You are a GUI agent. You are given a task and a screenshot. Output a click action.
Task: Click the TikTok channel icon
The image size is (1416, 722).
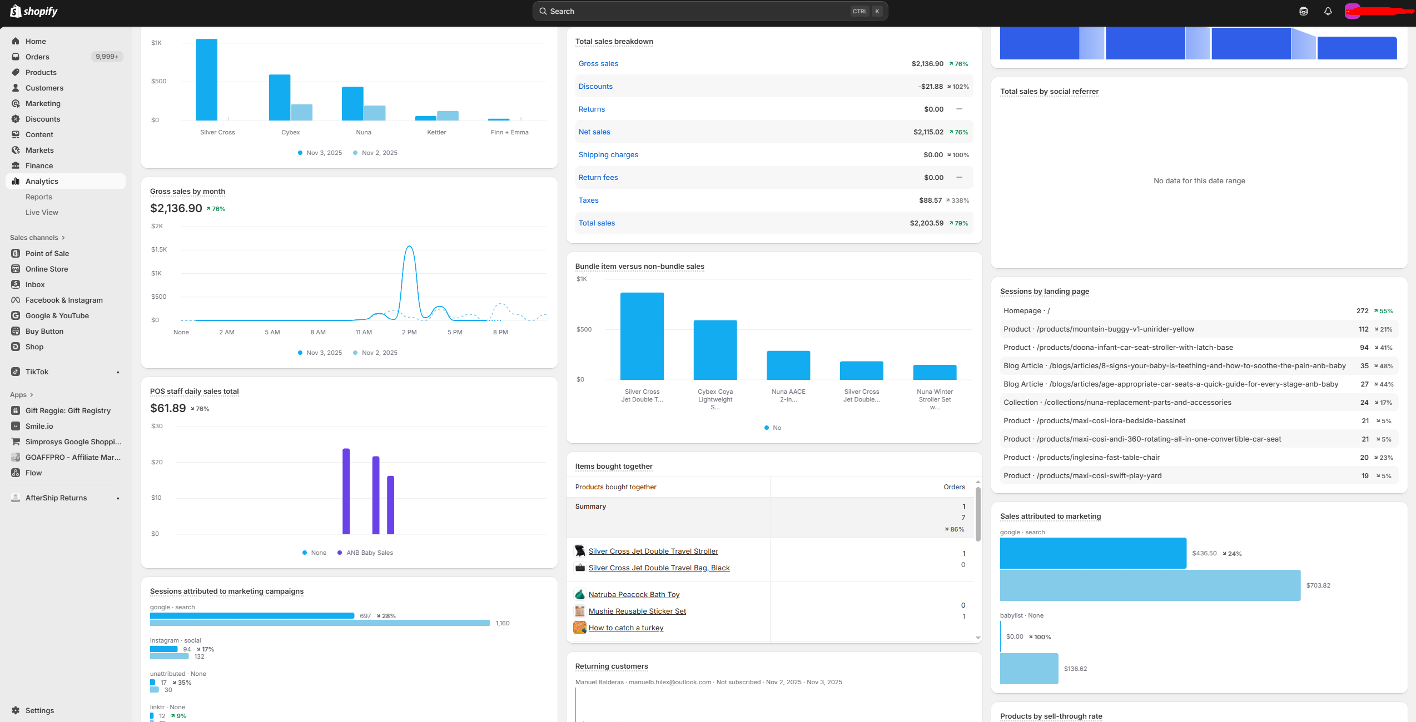tap(16, 372)
